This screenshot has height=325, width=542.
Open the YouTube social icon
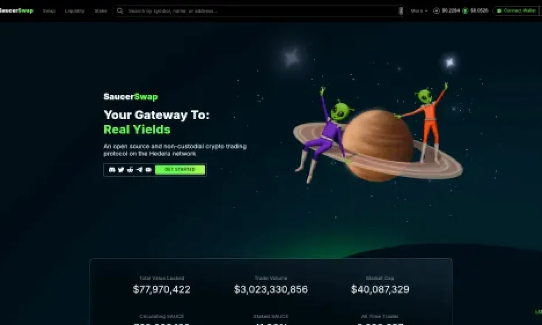coord(148,170)
